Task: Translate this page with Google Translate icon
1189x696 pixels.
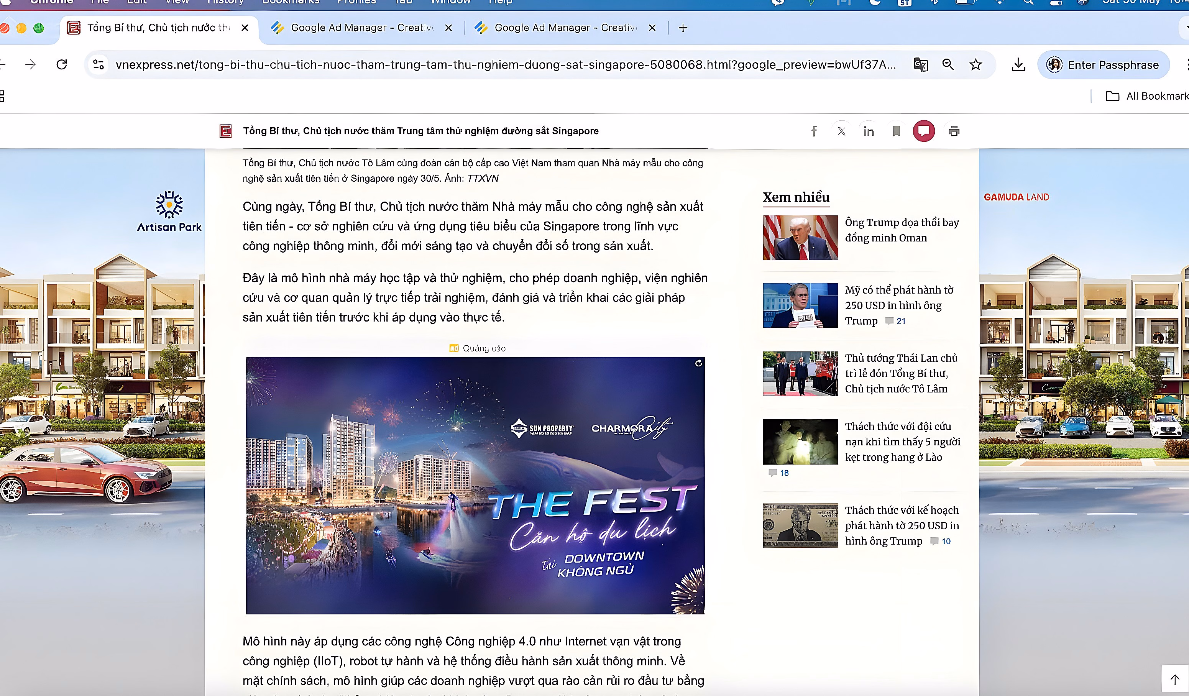Action: pyautogui.click(x=921, y=65)
